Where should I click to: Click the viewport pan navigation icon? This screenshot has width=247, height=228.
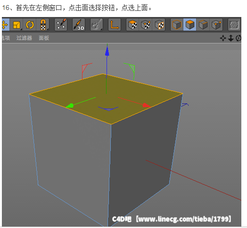tap(223, 38)
